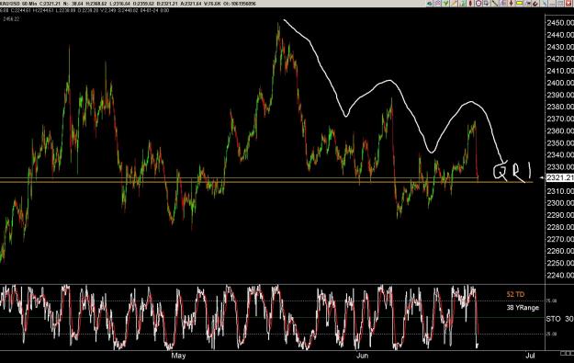Click the 'Jun' time axis label
This screenshot has width=574, height=363.
[362, 356]
